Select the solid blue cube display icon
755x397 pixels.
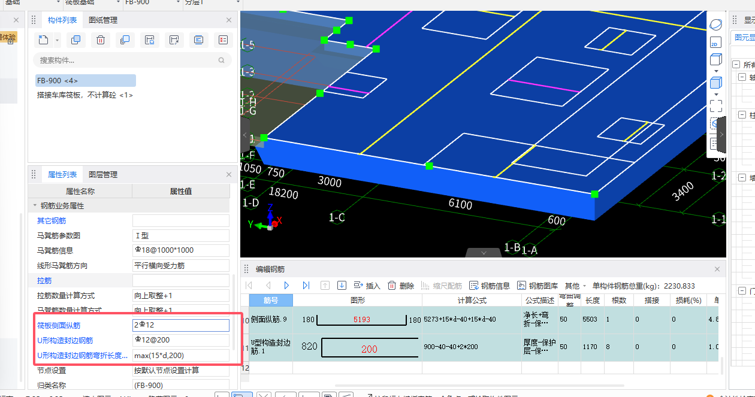(x=715, y=83)
